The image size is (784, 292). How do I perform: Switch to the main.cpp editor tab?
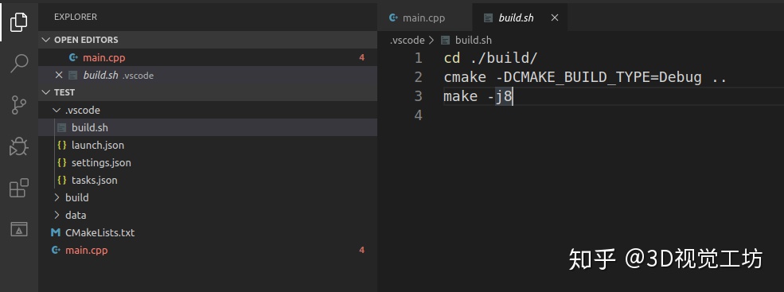click(425, 18)
